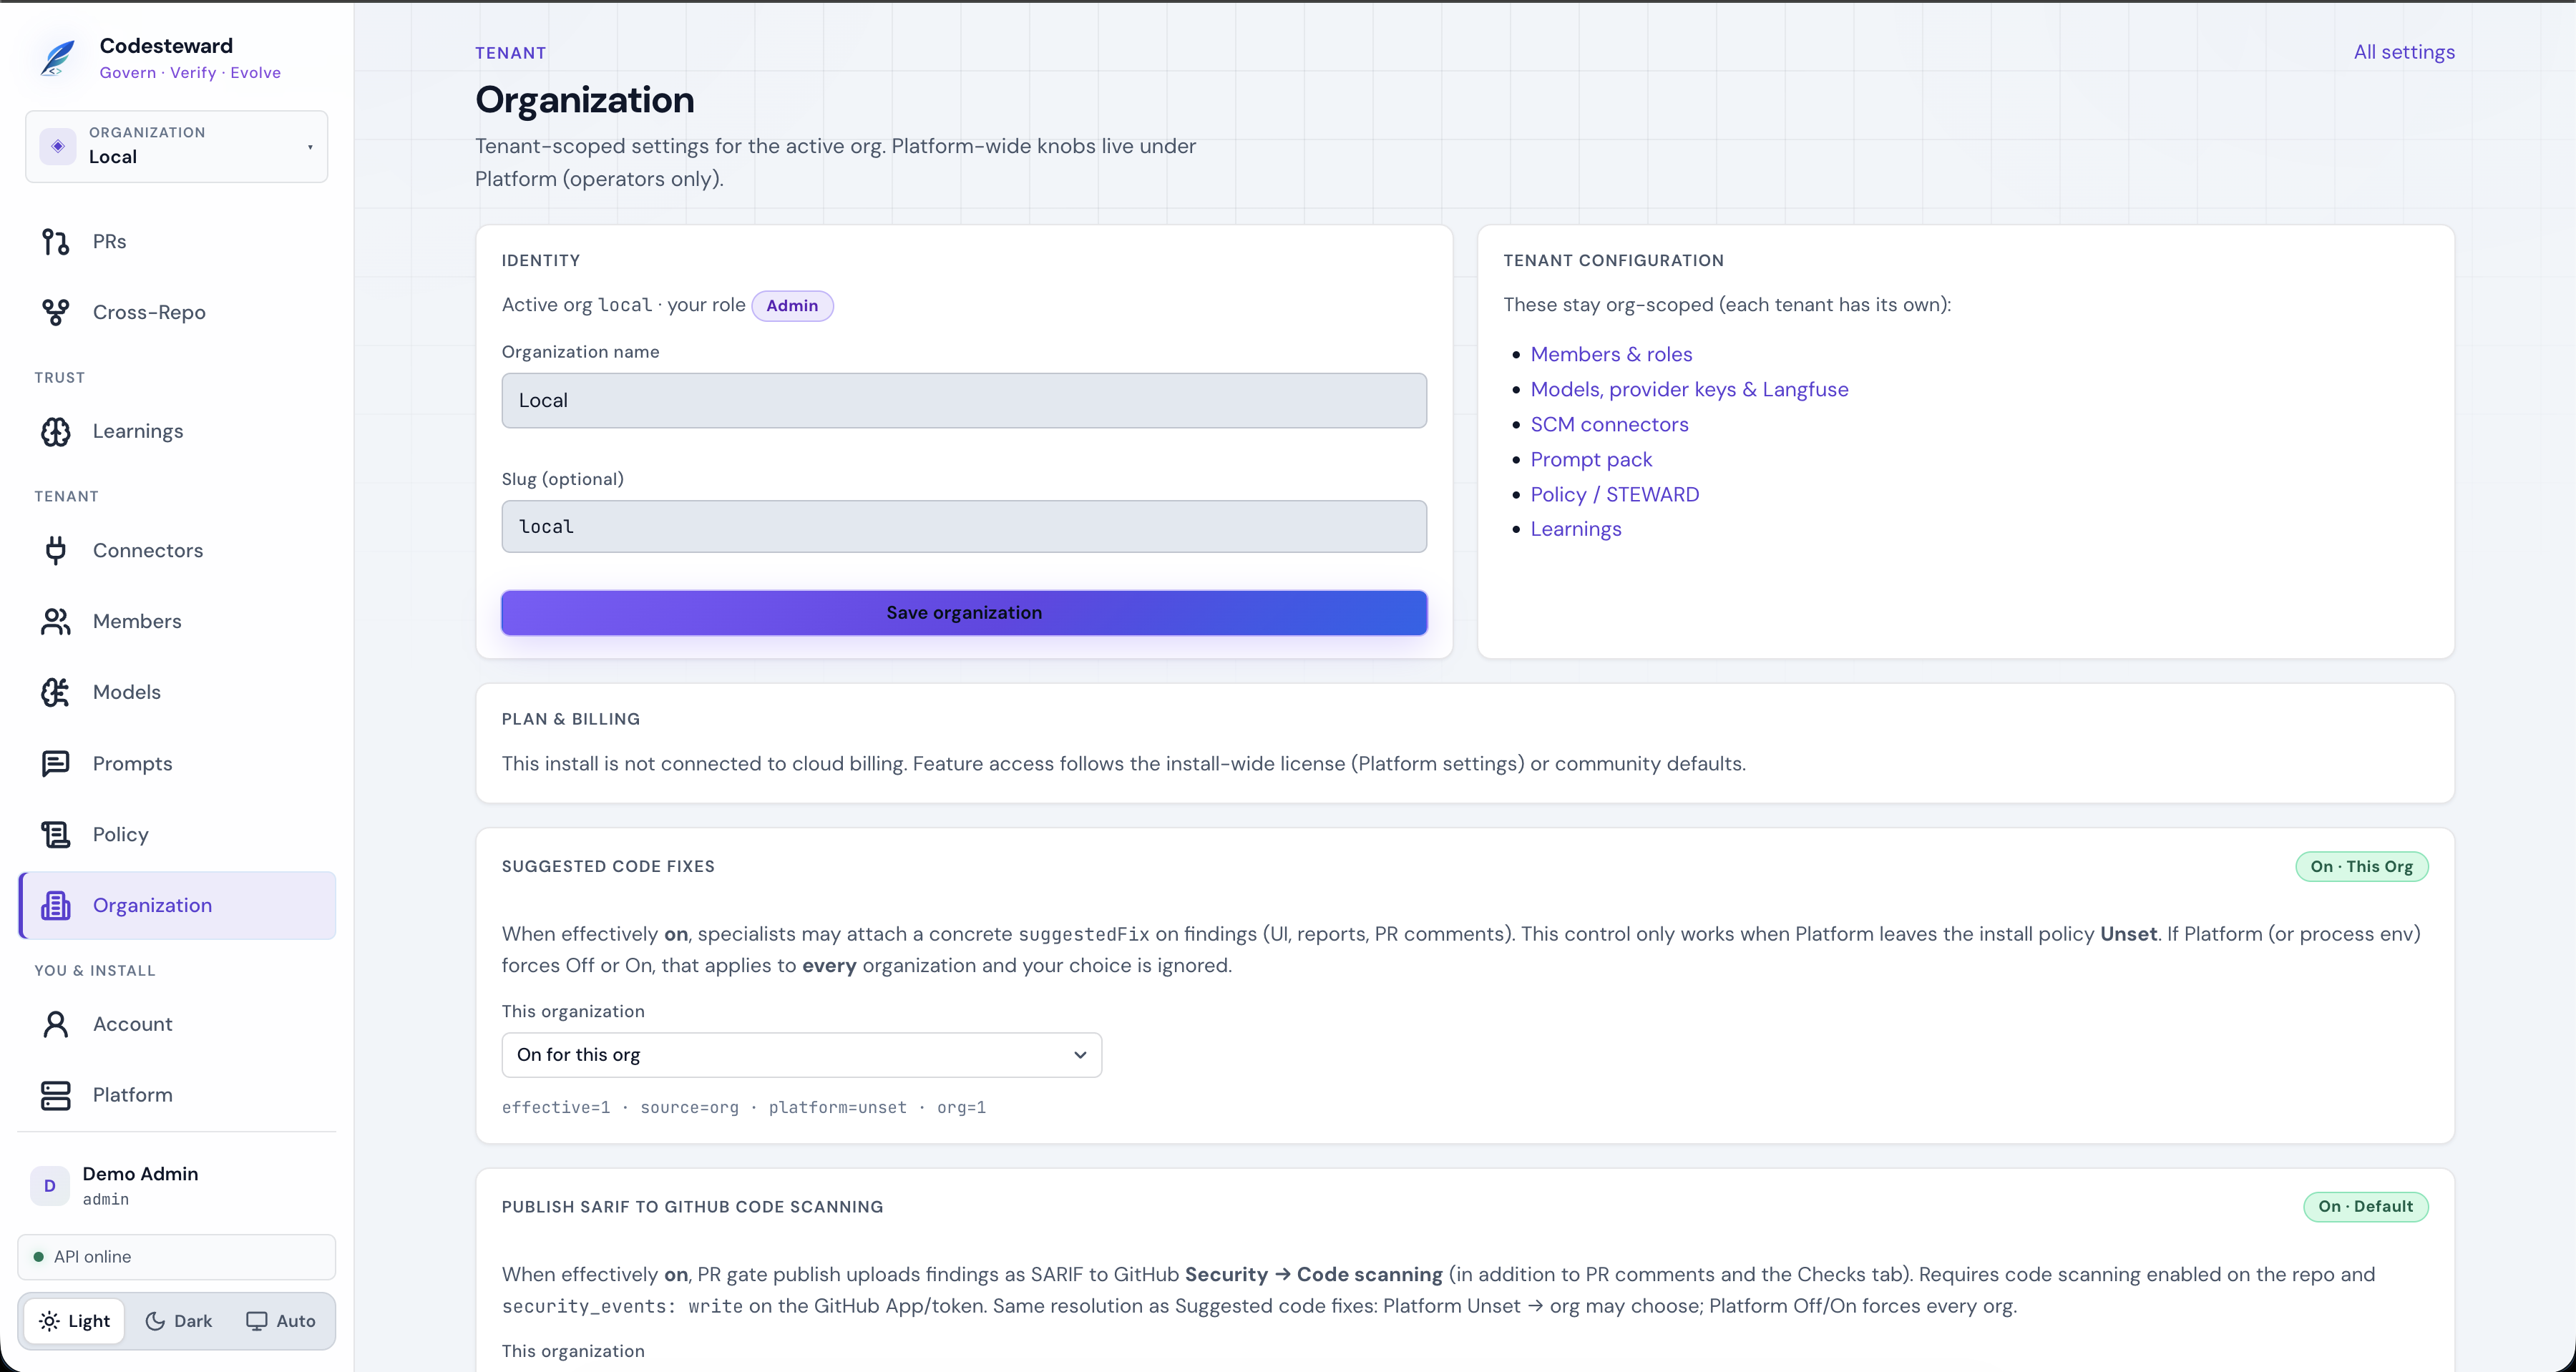Open the Prompt pack link
This screenshot has width=2576, height=1372.
[x=1591, y=459]
